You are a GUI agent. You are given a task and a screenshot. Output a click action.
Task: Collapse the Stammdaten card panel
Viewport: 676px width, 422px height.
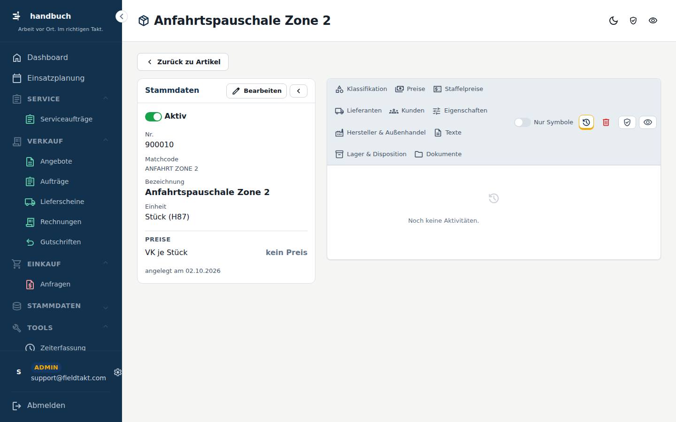[x=299, y=91]
